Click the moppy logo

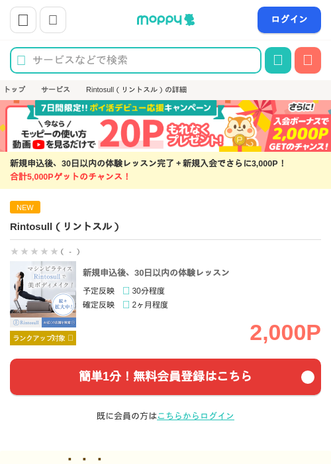165,20
